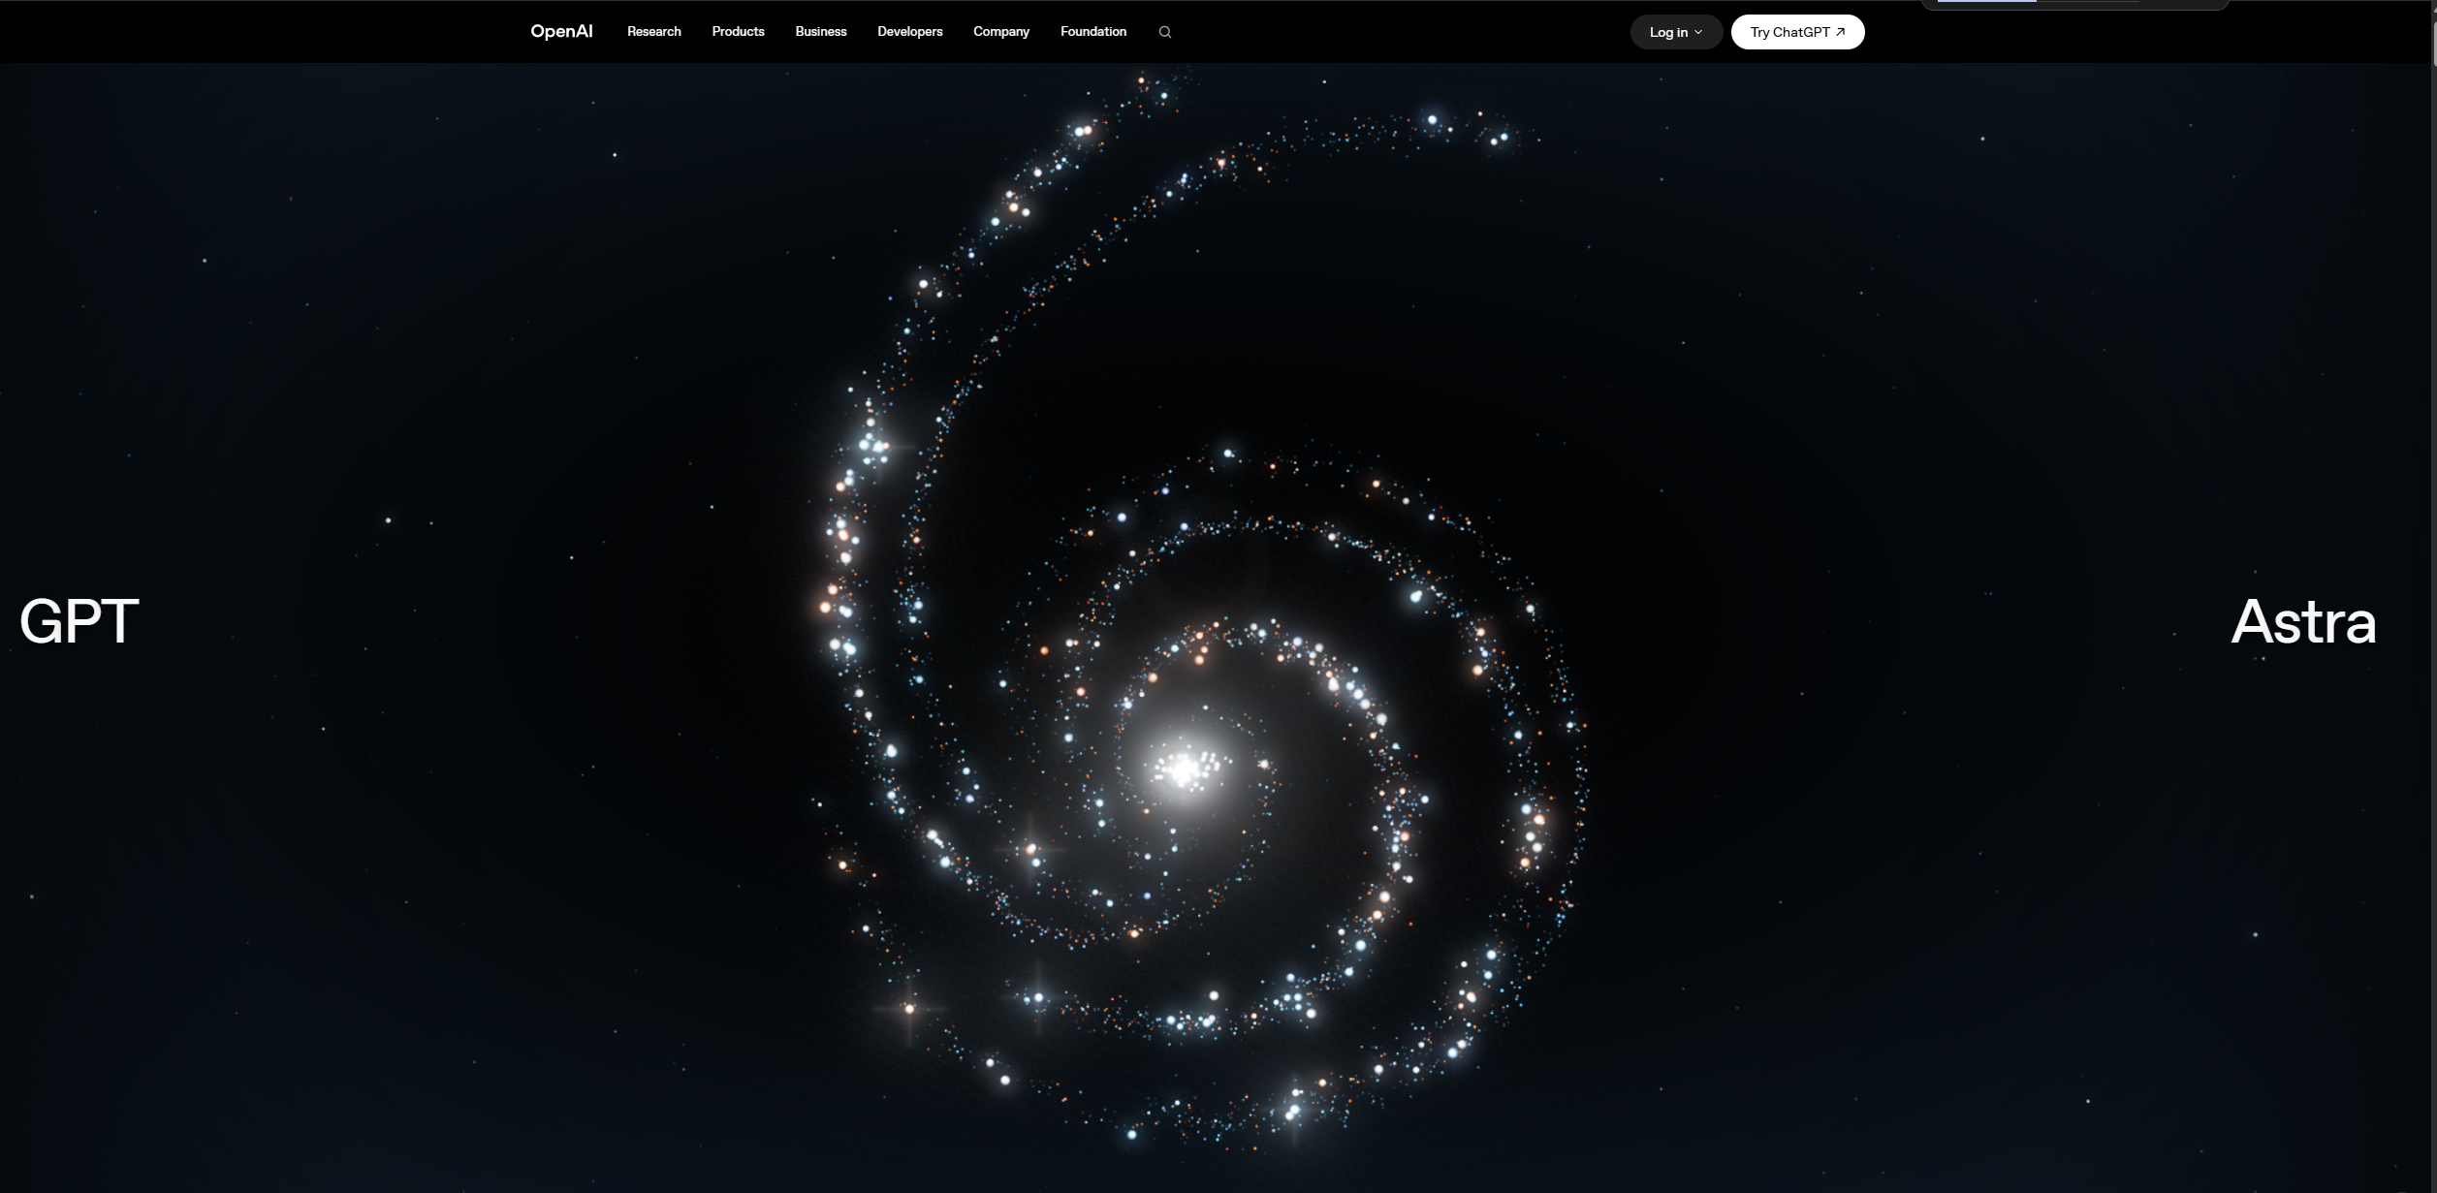Image resolution: width=2437 pixels, height=1193 pixels.
Task: Go to the OpenAI home logo
Action: tap(561, 32)
